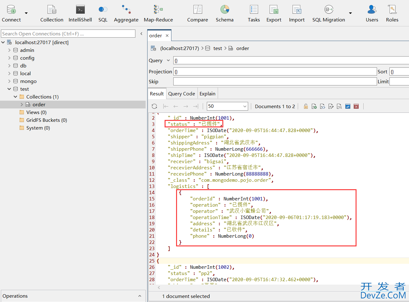The height and width of the screenshot is (302, 409).
Task: Click the Sort input field
Action: [x=399, y=71]
